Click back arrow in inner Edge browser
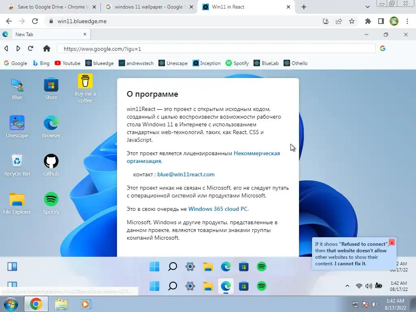 click(x=6, y=48)
